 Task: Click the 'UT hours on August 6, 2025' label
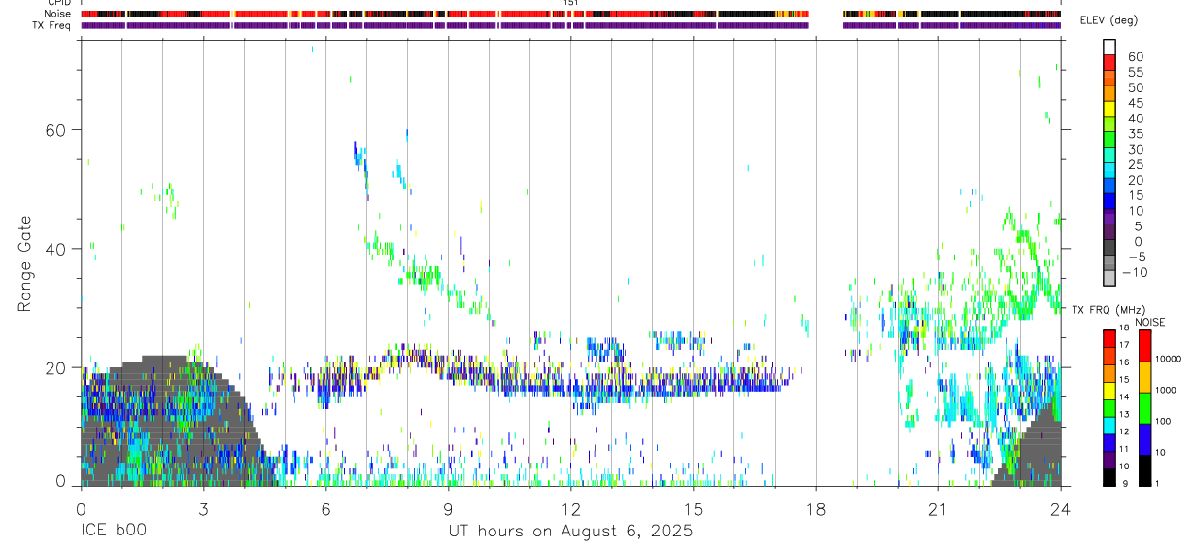click(x=570, y=532)
